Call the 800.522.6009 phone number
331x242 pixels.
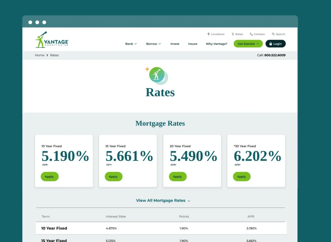(275, 55)
